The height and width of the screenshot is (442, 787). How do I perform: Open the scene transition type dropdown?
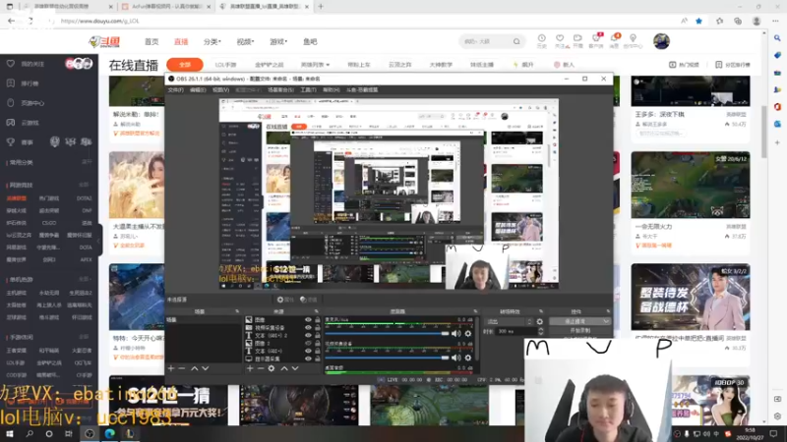(x=509, y=322)
